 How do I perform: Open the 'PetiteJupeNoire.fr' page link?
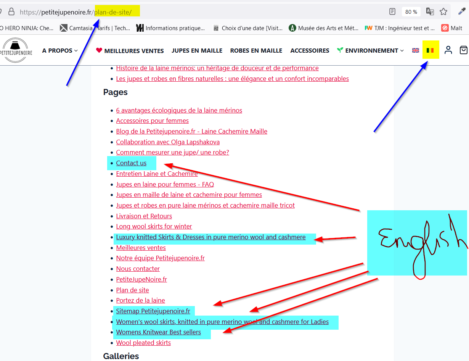click(x=141, y=279)
